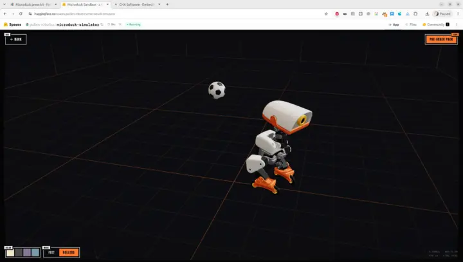The width and height of the screenshot is (463, 262).
Task: Open the microduck-simulator space link
Action: (78, 24)
